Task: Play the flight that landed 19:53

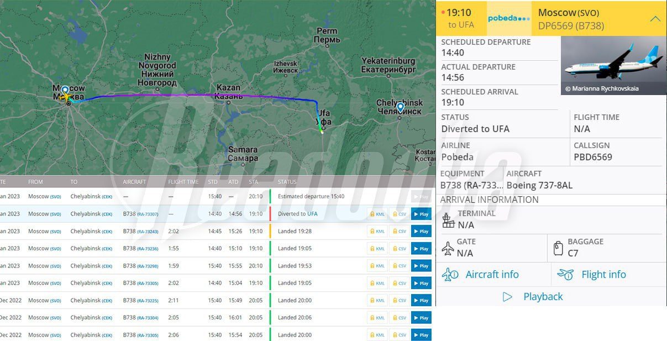Action: coord(421,266)
